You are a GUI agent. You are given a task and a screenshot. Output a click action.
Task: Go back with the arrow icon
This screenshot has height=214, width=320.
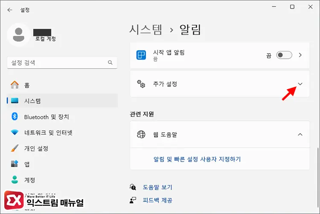coord(10,10)
